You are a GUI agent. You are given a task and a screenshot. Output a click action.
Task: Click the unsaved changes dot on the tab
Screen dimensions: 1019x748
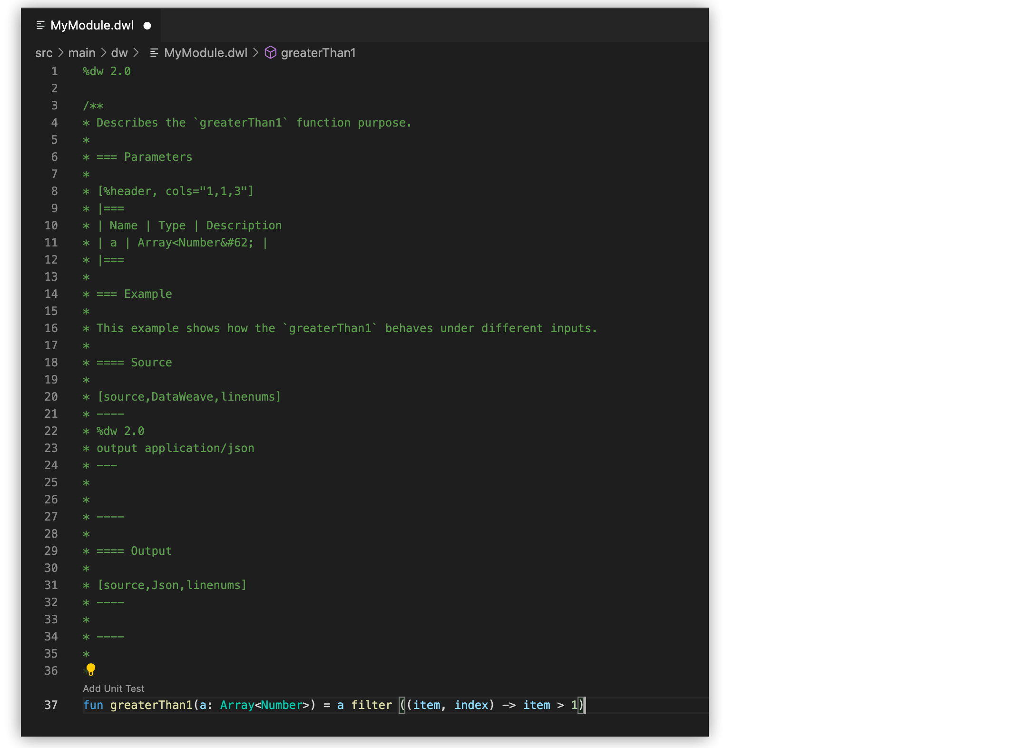(x=147, y=26)
